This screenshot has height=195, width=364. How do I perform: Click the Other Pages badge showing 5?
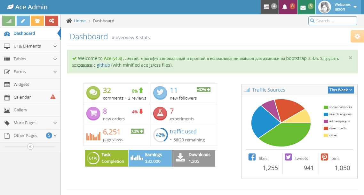49,135
